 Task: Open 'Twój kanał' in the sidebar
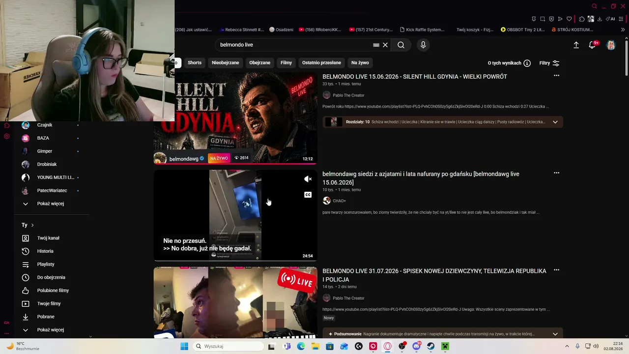[48, 238]
